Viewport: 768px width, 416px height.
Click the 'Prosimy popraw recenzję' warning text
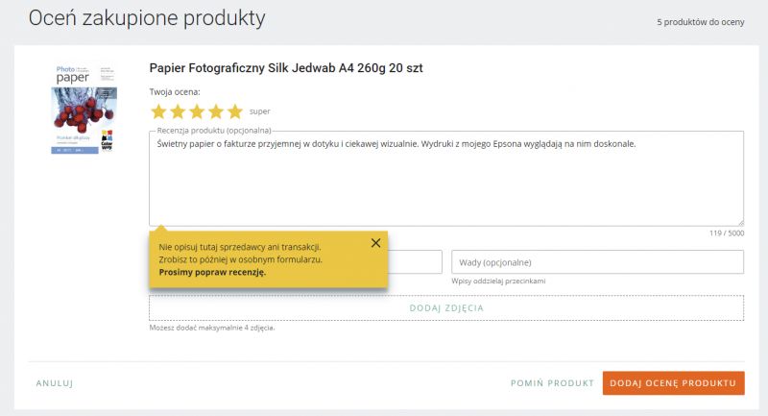tap(212, 272)
